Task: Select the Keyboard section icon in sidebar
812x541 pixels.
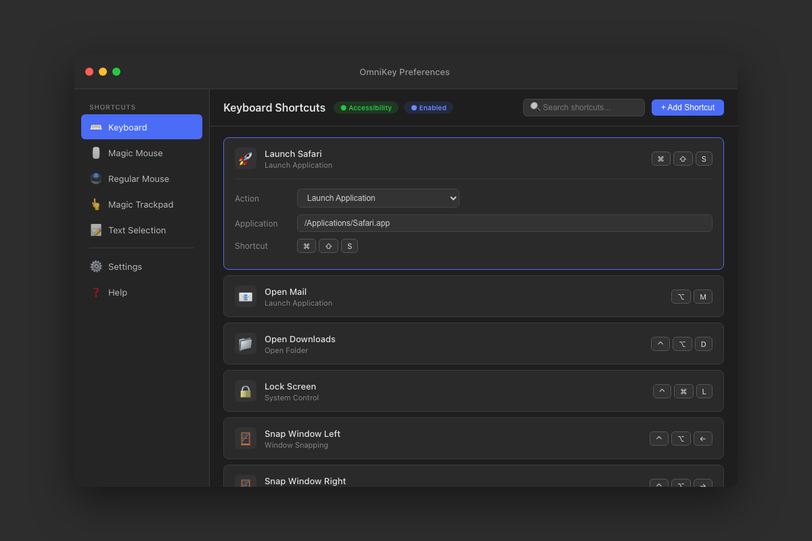Action: (x=95, y=127)
